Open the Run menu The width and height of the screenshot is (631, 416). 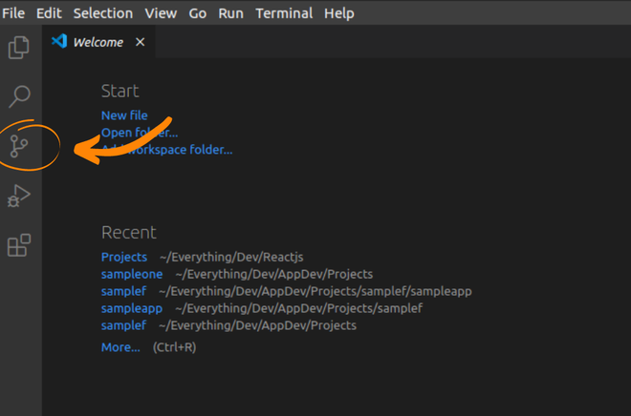click(230, 13)
